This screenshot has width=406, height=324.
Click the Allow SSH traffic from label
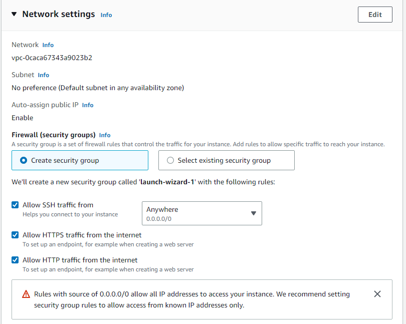(x=58, y=205)
